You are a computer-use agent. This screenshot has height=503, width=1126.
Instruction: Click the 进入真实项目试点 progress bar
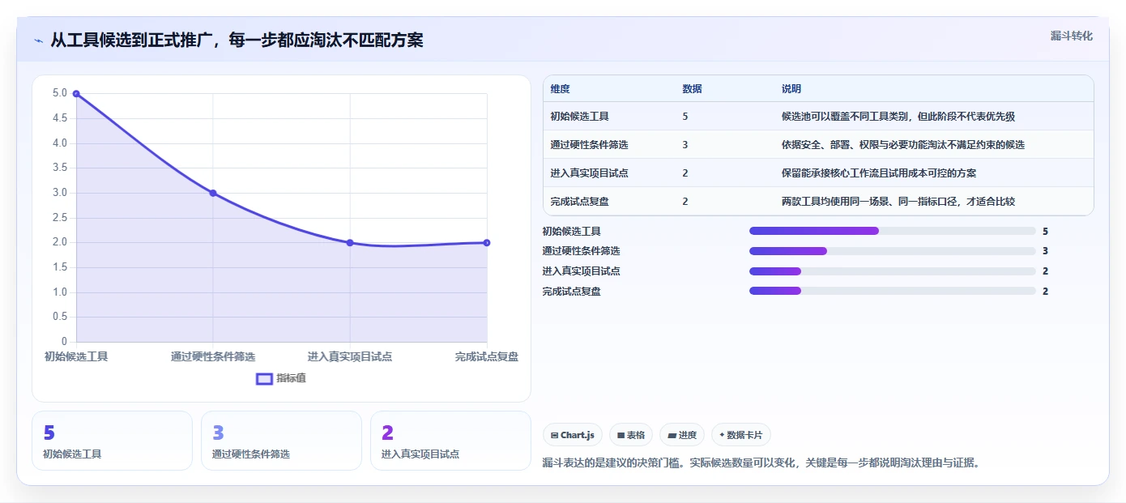893,271
